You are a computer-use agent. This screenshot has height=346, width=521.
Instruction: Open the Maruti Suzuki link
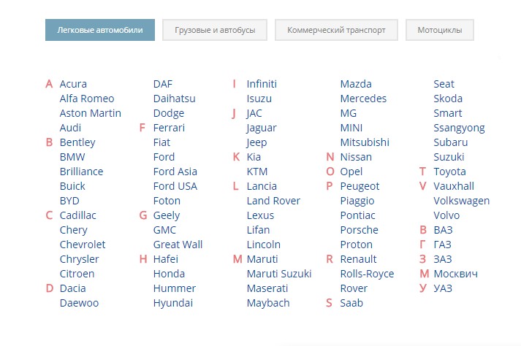point(279,274)
